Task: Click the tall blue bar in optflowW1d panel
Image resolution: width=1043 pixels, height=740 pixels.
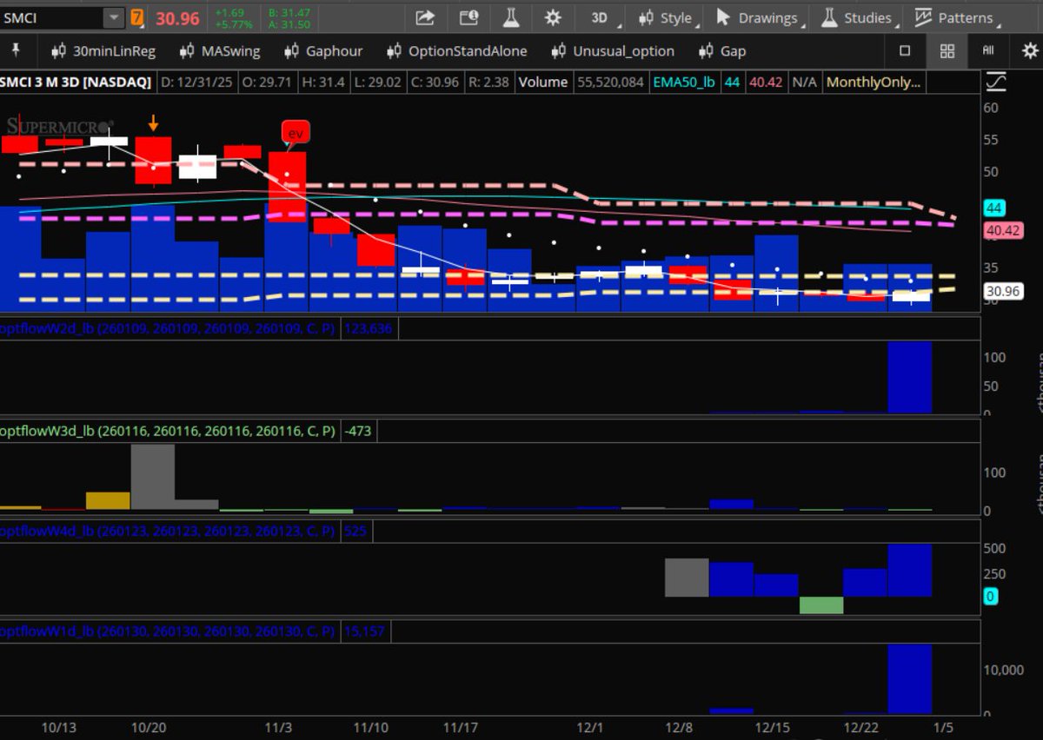Action: [910, 679]
